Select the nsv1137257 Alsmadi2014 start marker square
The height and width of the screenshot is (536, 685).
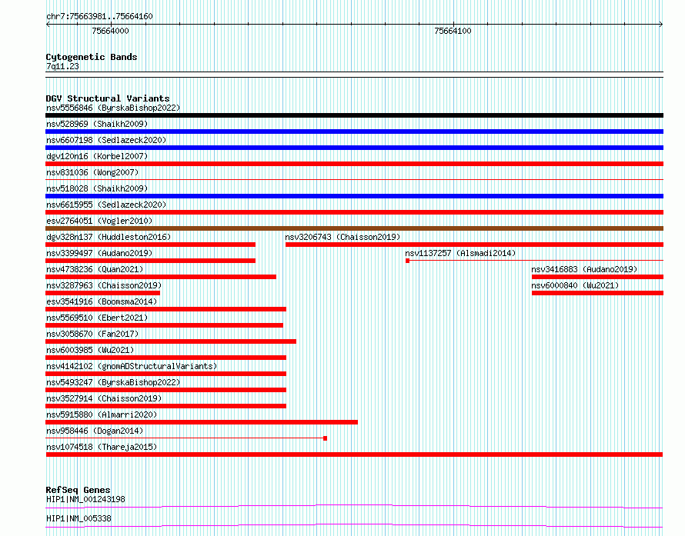point(408,261)
